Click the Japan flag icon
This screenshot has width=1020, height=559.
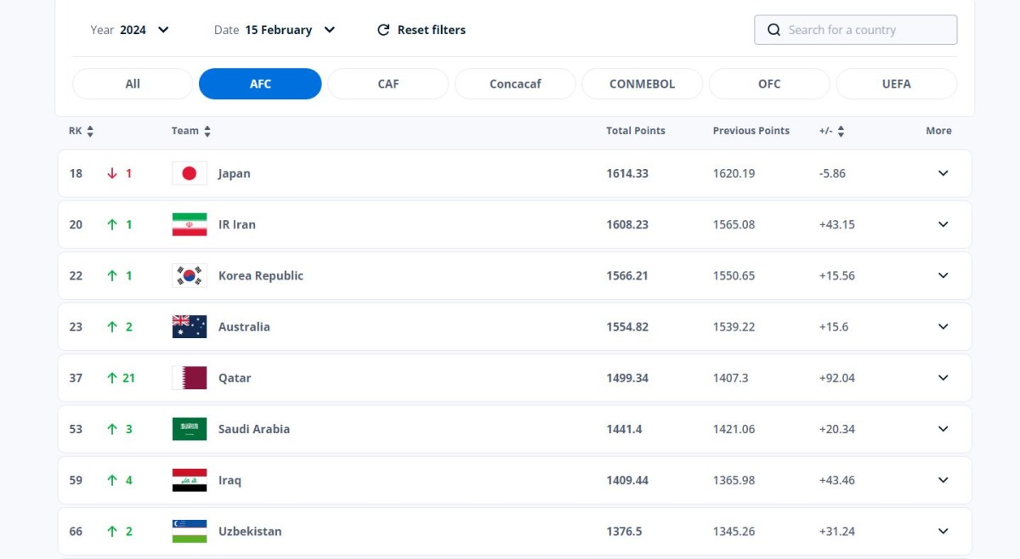coord(189,173)
